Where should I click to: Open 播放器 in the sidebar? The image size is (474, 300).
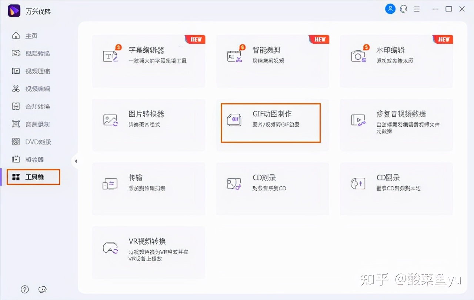[34, 160]
